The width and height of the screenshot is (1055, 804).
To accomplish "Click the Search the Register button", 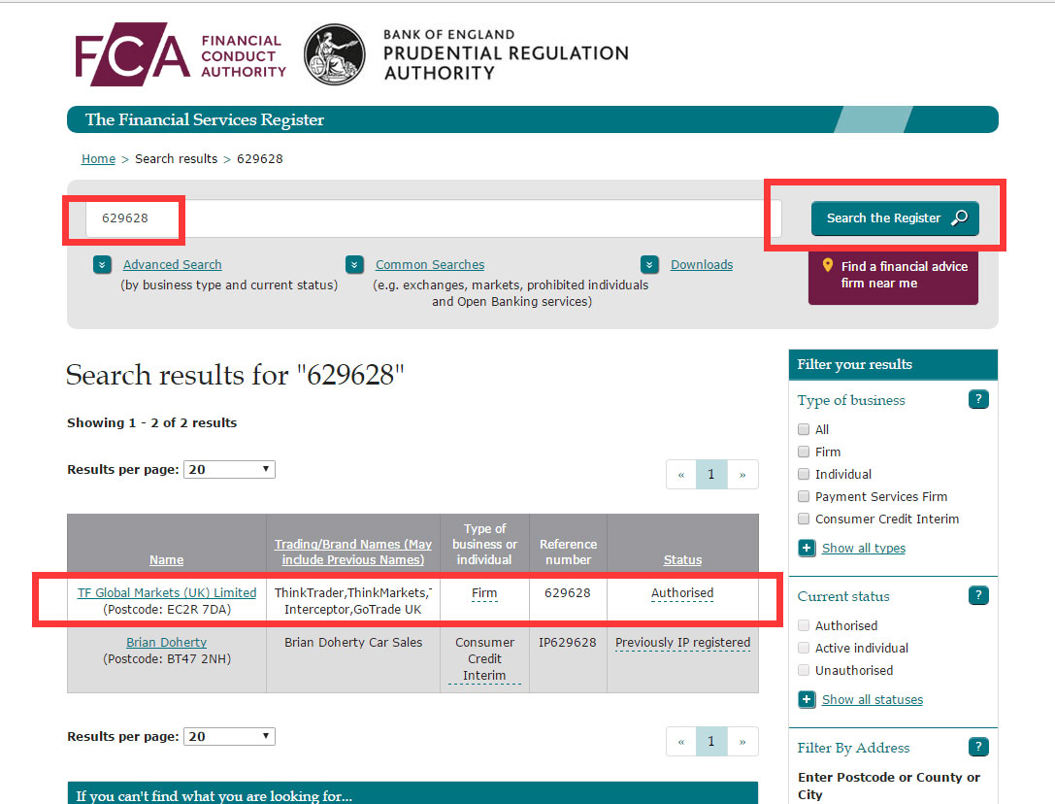I will click(x=895, y=218).
